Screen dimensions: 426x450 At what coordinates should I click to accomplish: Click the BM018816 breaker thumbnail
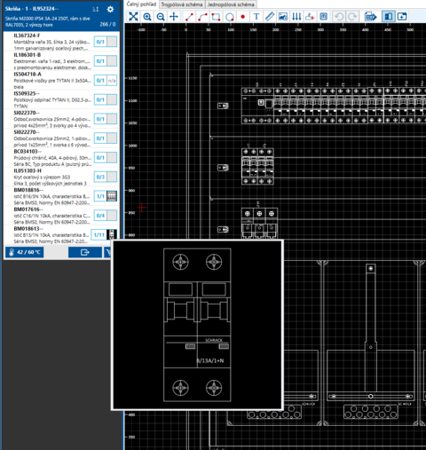click(112, 196)
